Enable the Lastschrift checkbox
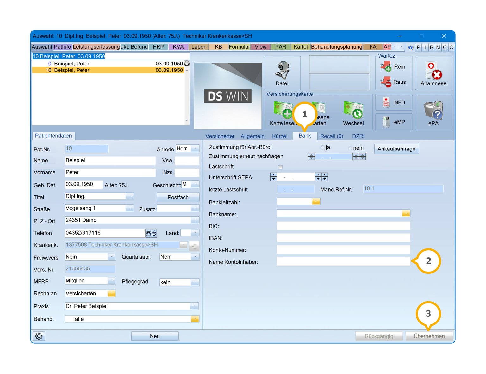 pos(280,167)
